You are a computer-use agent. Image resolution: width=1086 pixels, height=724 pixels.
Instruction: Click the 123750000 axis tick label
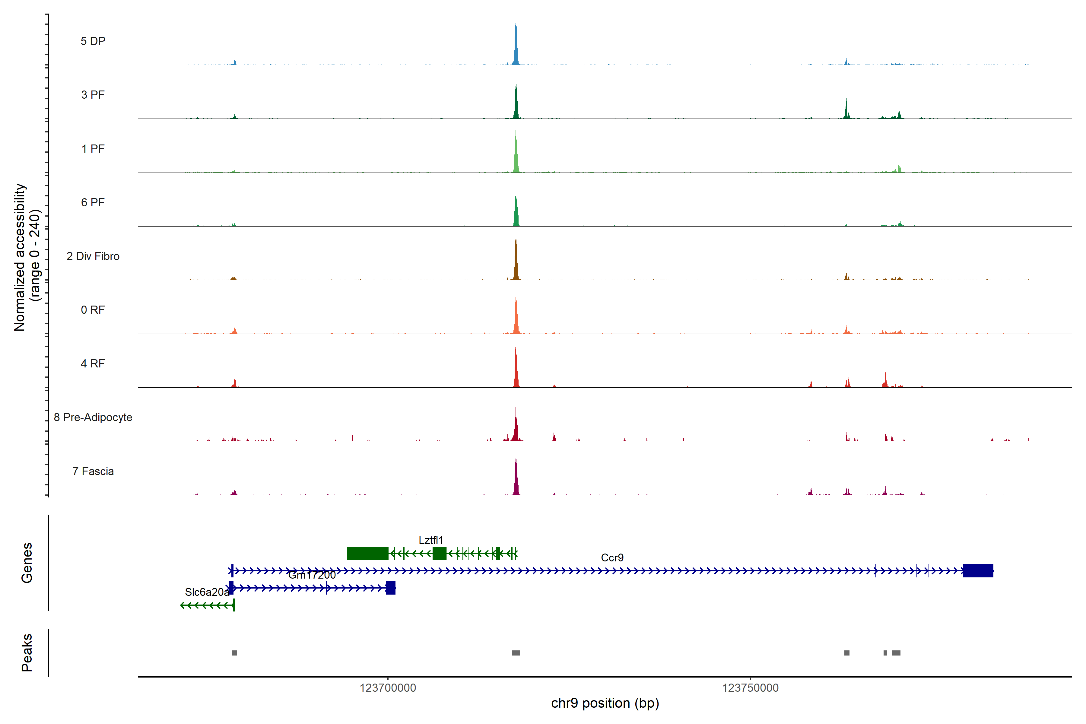click(x=750, y=688)
